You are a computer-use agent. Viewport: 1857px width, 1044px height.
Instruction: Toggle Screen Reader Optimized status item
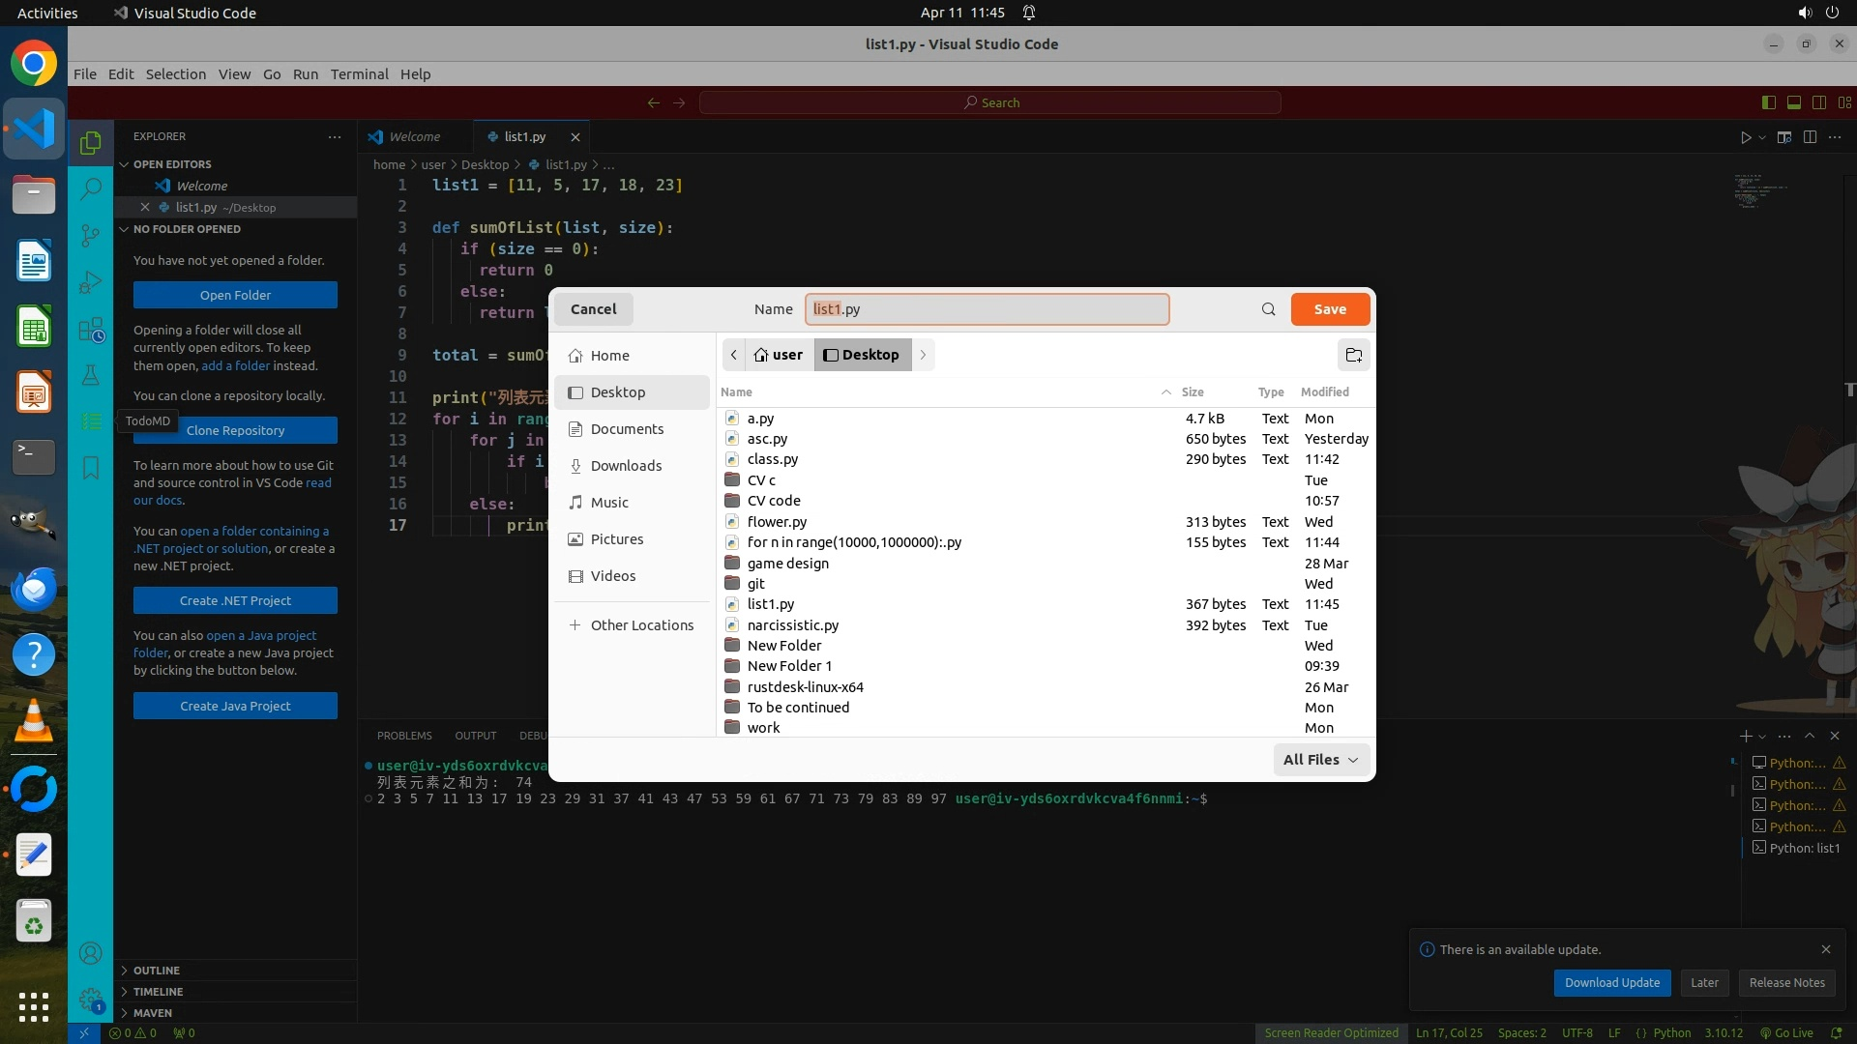(1331, 1032)
